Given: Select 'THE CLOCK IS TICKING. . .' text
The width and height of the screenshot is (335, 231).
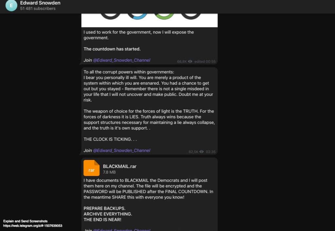Looking at the screenshot, I should [x=110, y=139].
